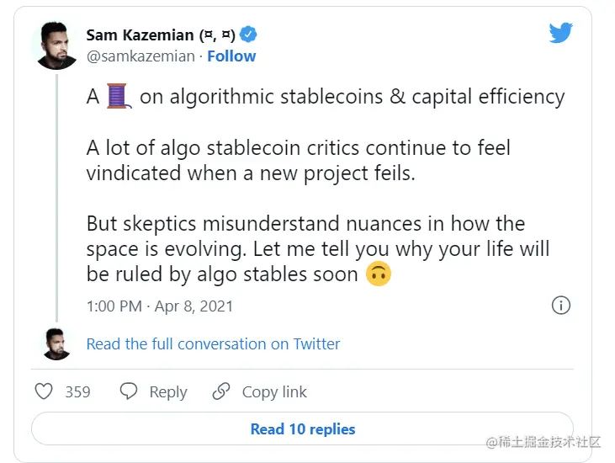This screenshot has height=463, width=615.
Task: Open the Sam Kazemian display name
Action: point(161,35)
